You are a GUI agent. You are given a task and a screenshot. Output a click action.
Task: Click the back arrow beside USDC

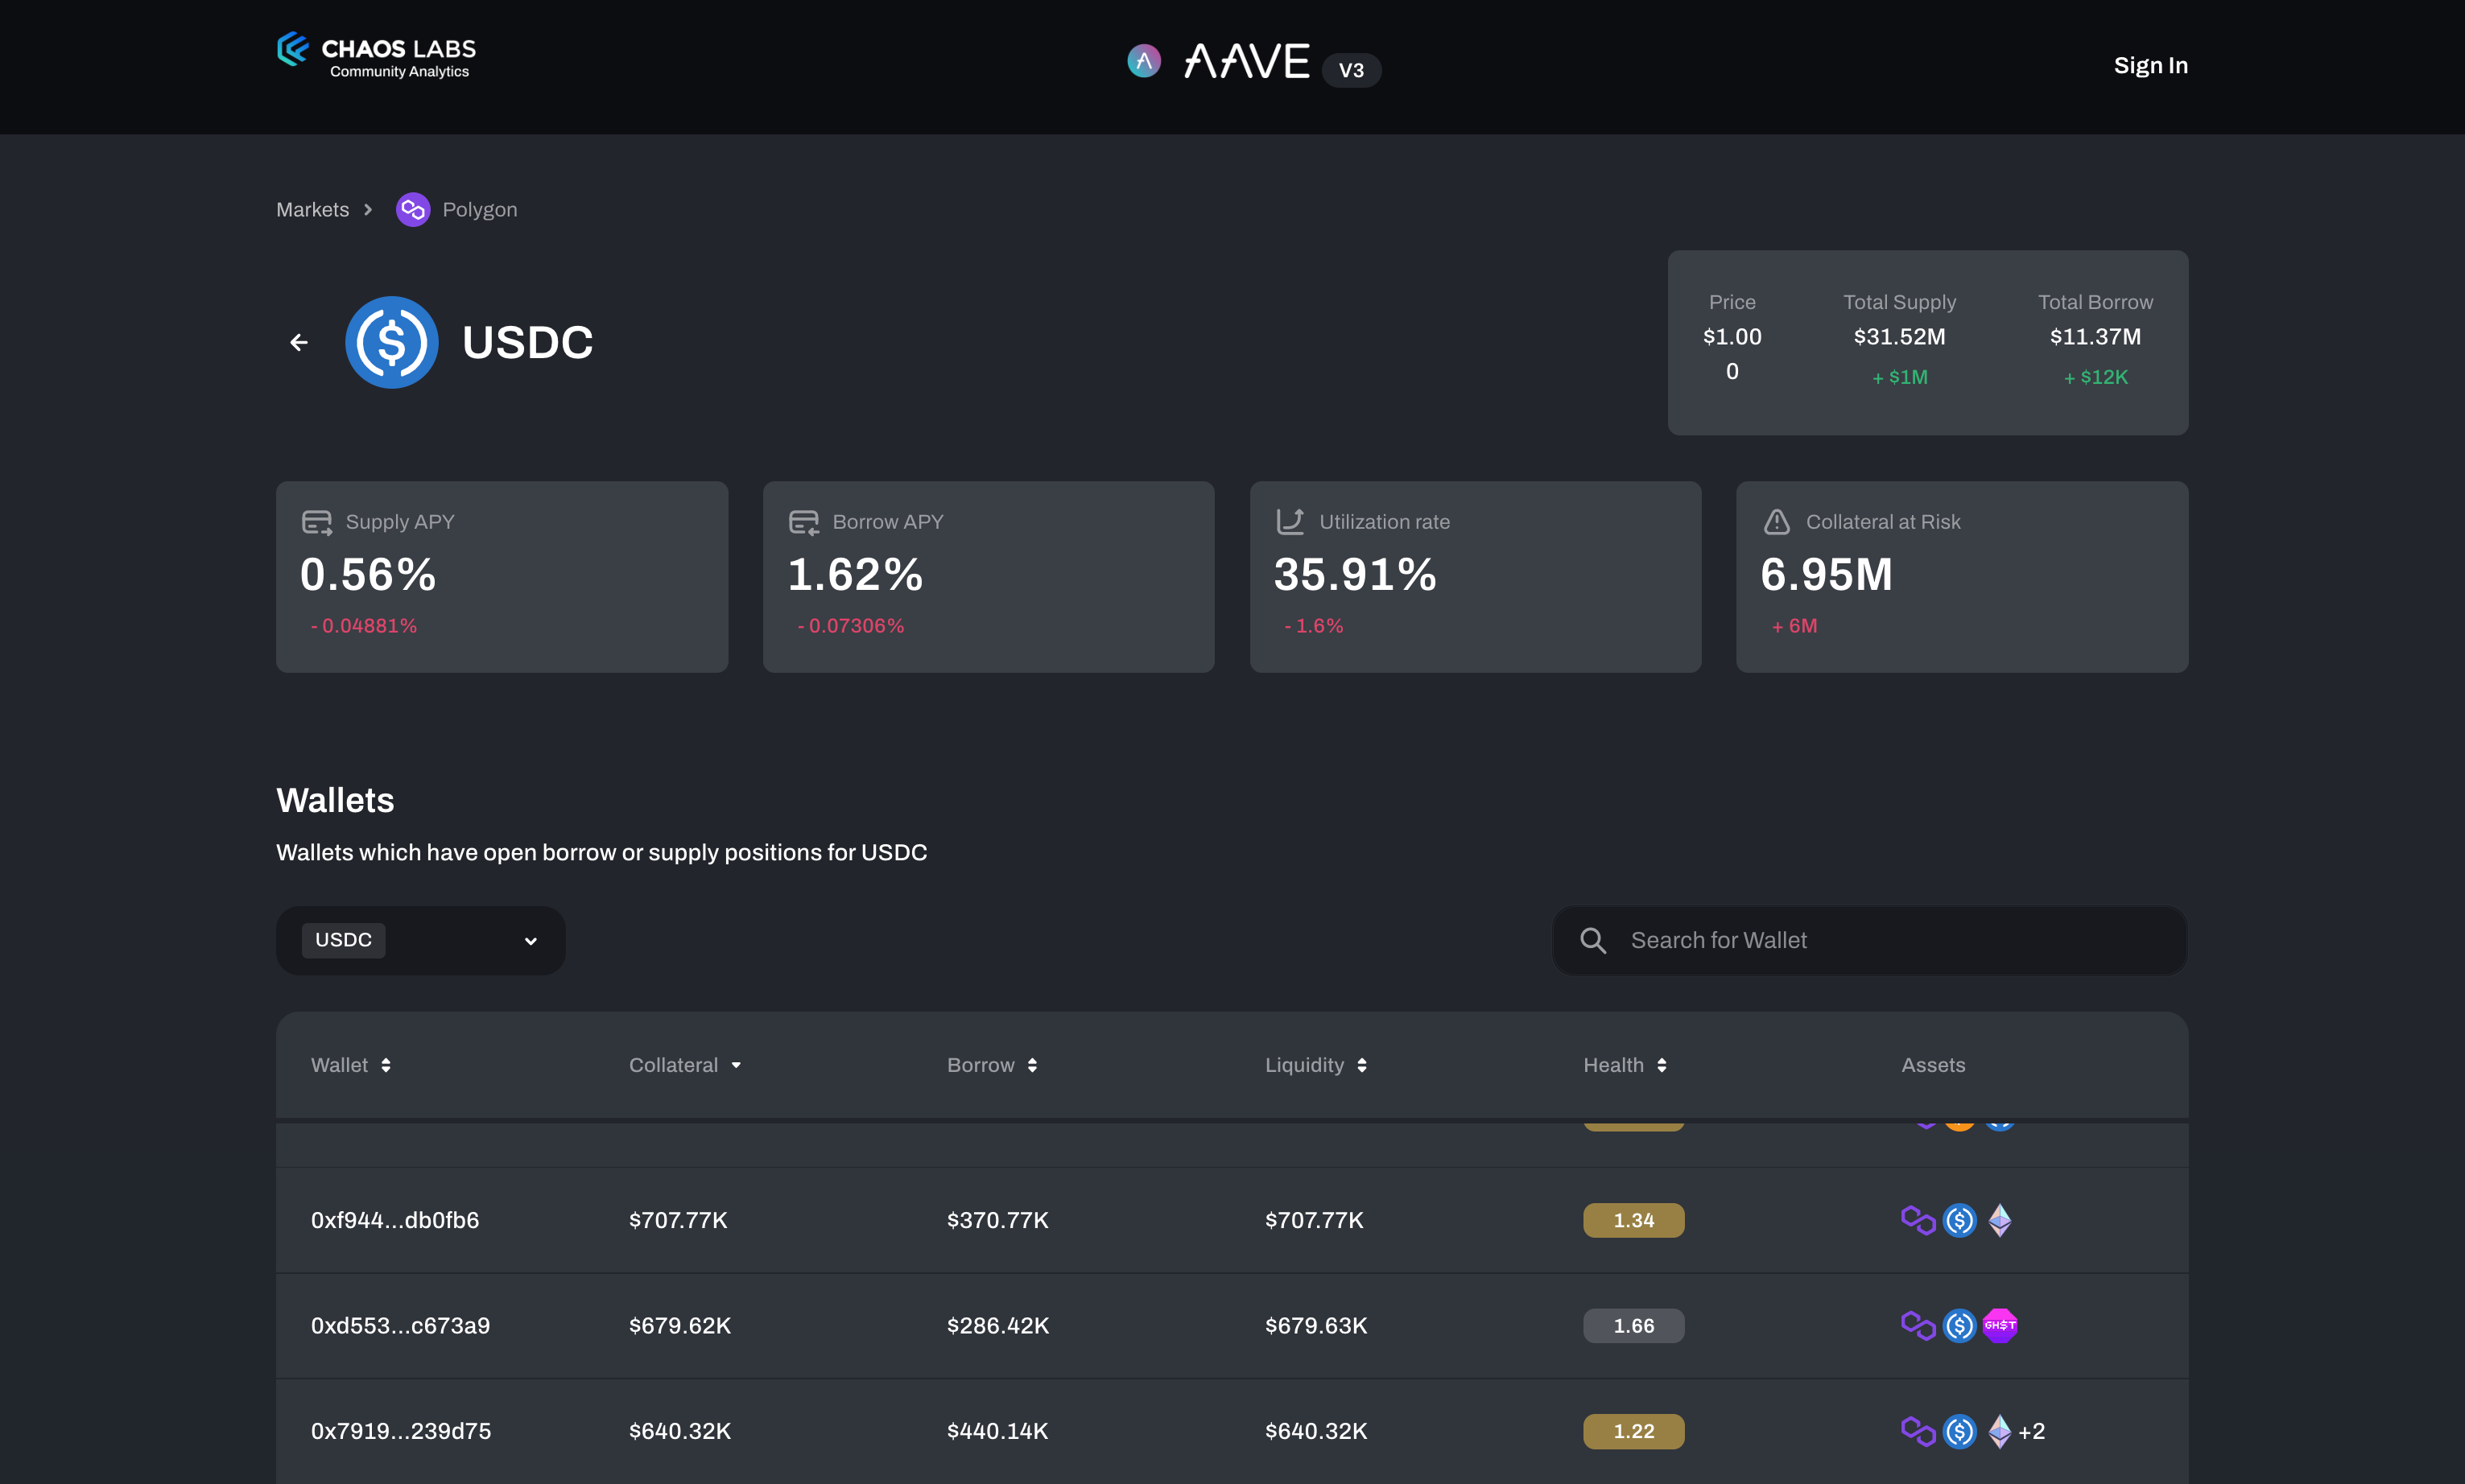tap(298, 343)
